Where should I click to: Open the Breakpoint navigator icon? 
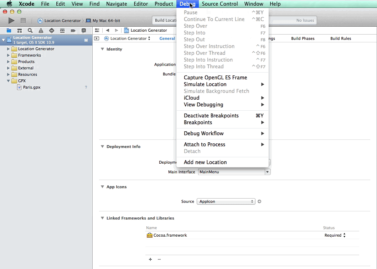coord(73,31)
